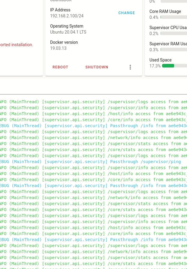Click the REBOOT button
This screenshot has height=269, width=187.
coord(60,67)
